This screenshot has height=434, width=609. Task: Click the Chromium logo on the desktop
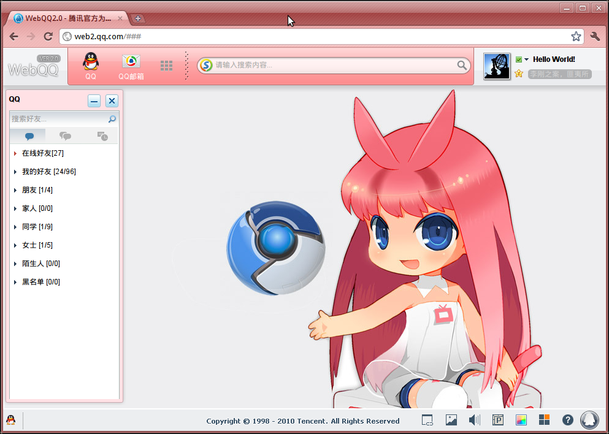[x=276, y=248]
